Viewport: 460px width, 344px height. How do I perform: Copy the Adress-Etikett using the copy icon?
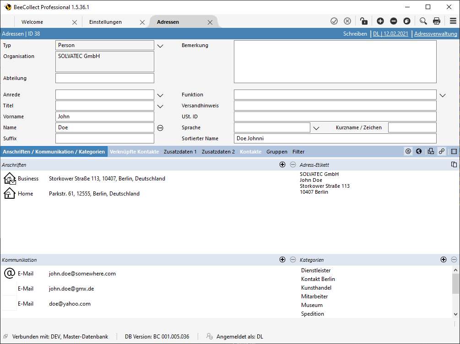pyautogui.click(x=454, y=164)
